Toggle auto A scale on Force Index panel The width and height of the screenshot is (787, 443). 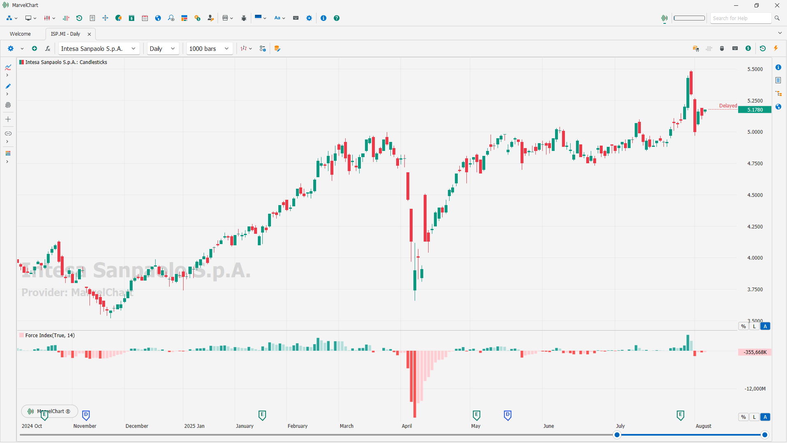tap(765, 417)
